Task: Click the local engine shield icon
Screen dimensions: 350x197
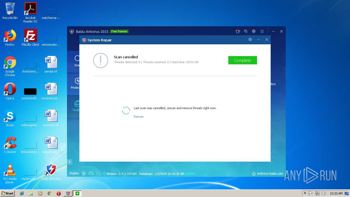Action: pos(84,173)
